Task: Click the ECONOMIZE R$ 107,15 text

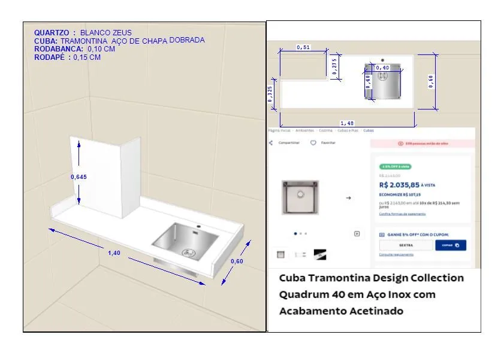Action: click(400, 194)
